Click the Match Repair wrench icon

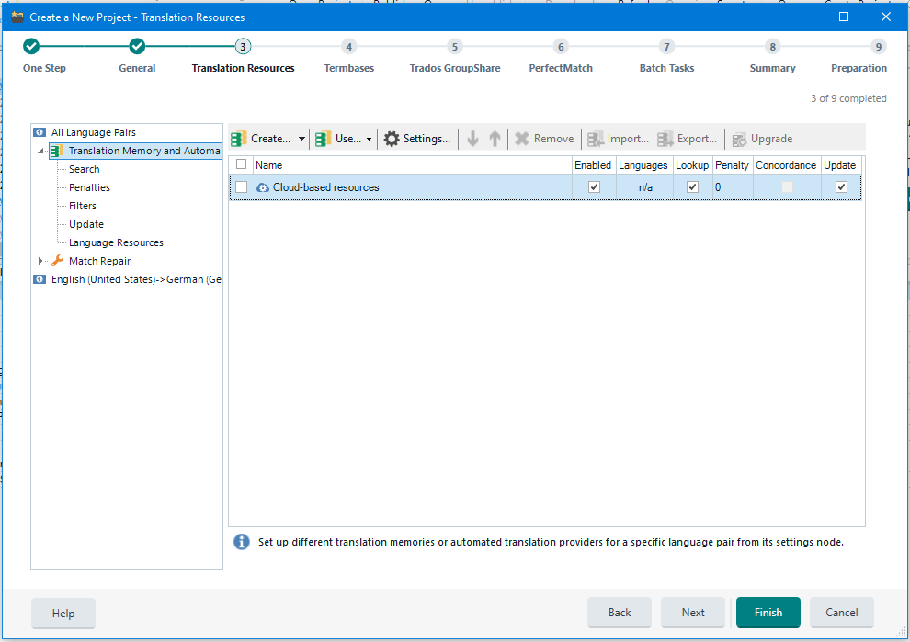(x=57, y=261)
